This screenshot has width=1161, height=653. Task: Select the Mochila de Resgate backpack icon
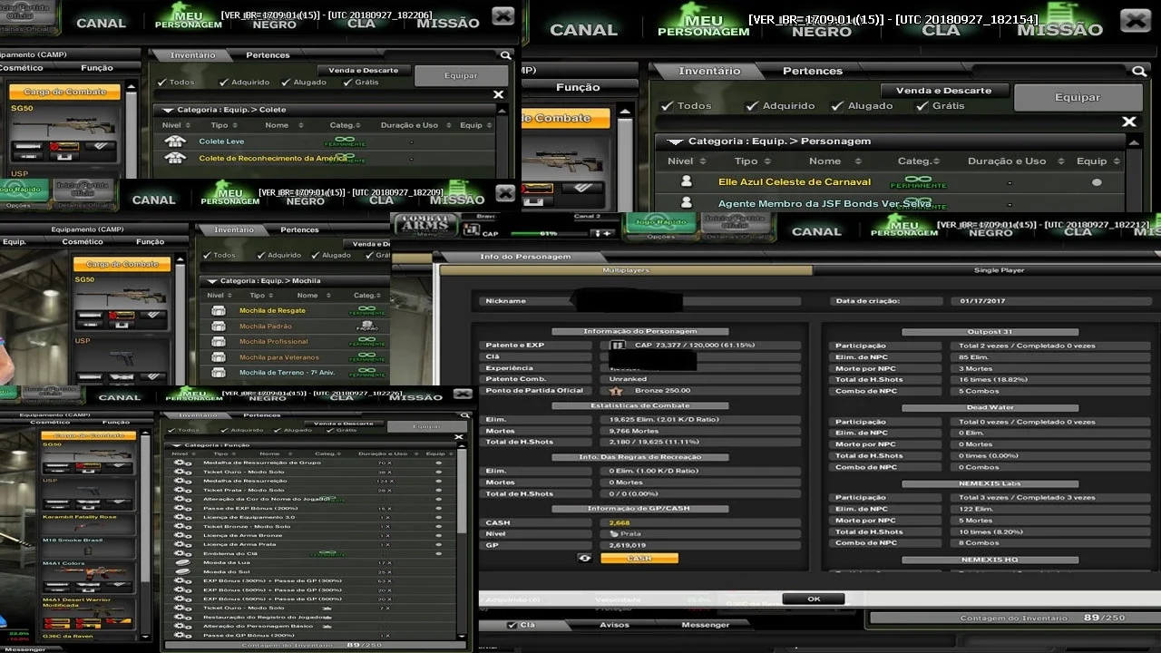point(218,310)
